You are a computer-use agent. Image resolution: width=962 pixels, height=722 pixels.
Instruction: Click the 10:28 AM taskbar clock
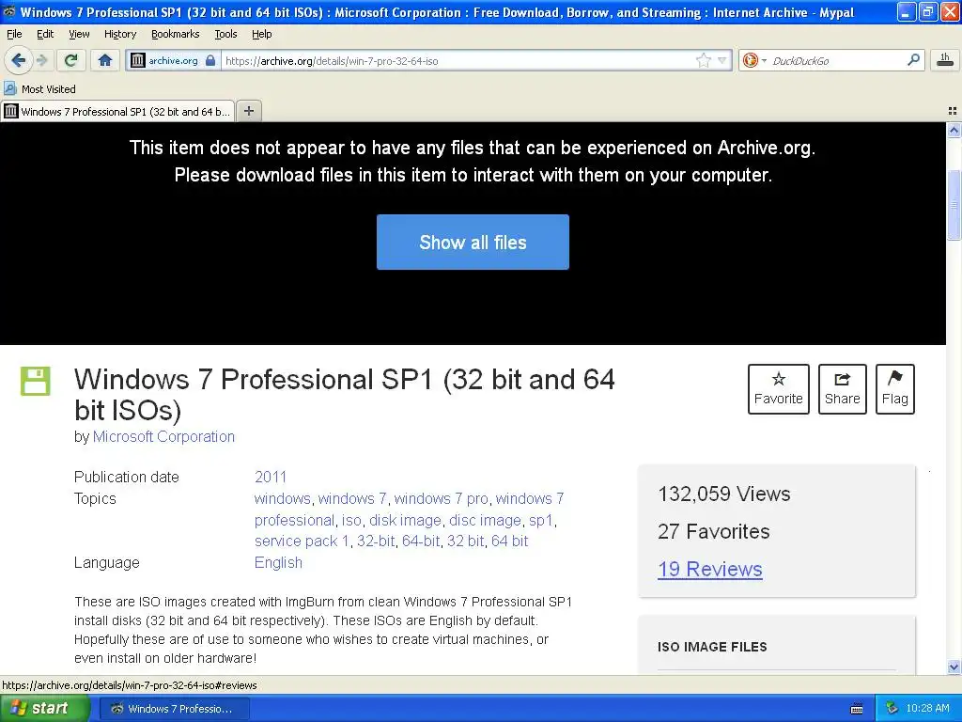point(927,709)
